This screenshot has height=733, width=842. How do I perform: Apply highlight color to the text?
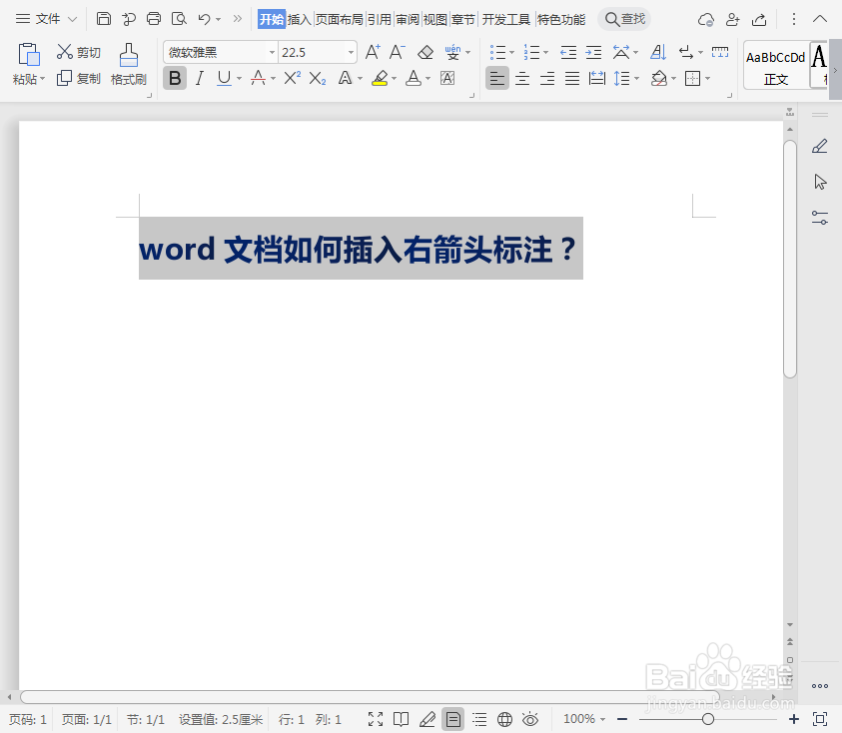[381, 78]
